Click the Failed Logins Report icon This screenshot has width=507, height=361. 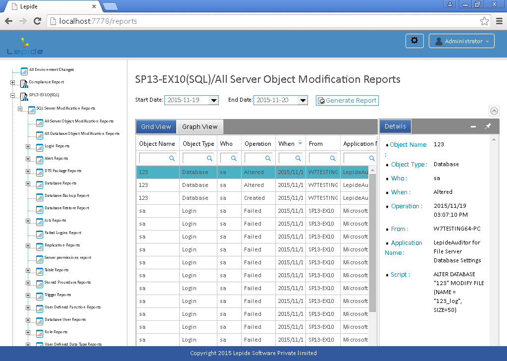coord(40,235)
